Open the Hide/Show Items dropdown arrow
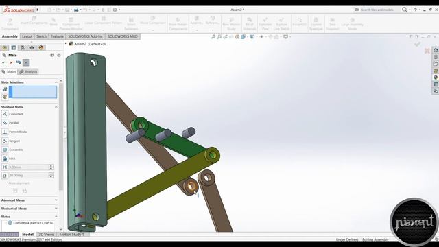Screen dimensions: 439x247 point(265,37)
